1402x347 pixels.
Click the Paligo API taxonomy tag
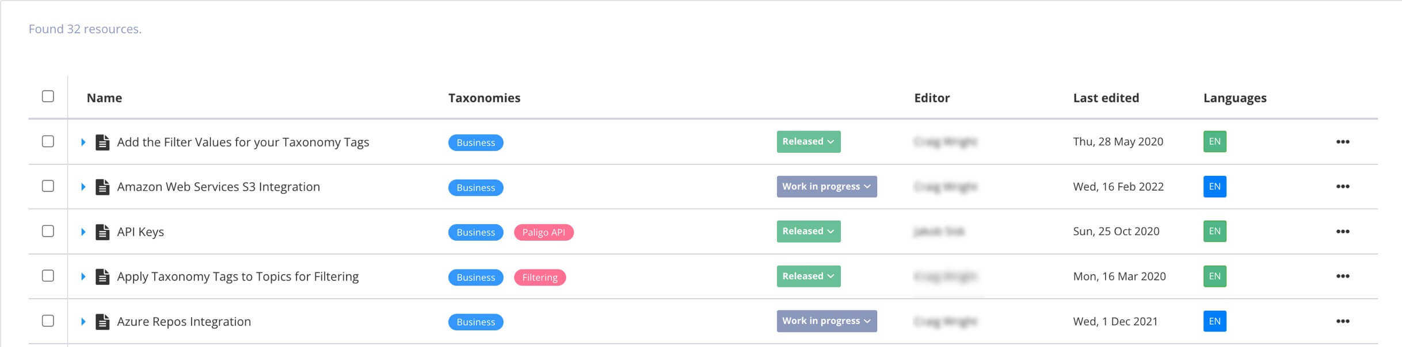pyautogui.click(x=543, y=233)
